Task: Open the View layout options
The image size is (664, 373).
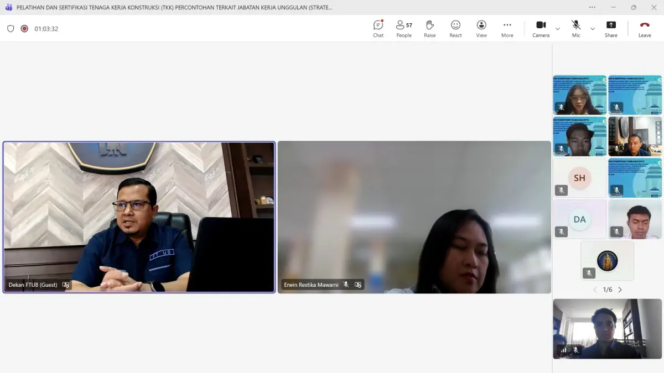Action: point(481,29)
